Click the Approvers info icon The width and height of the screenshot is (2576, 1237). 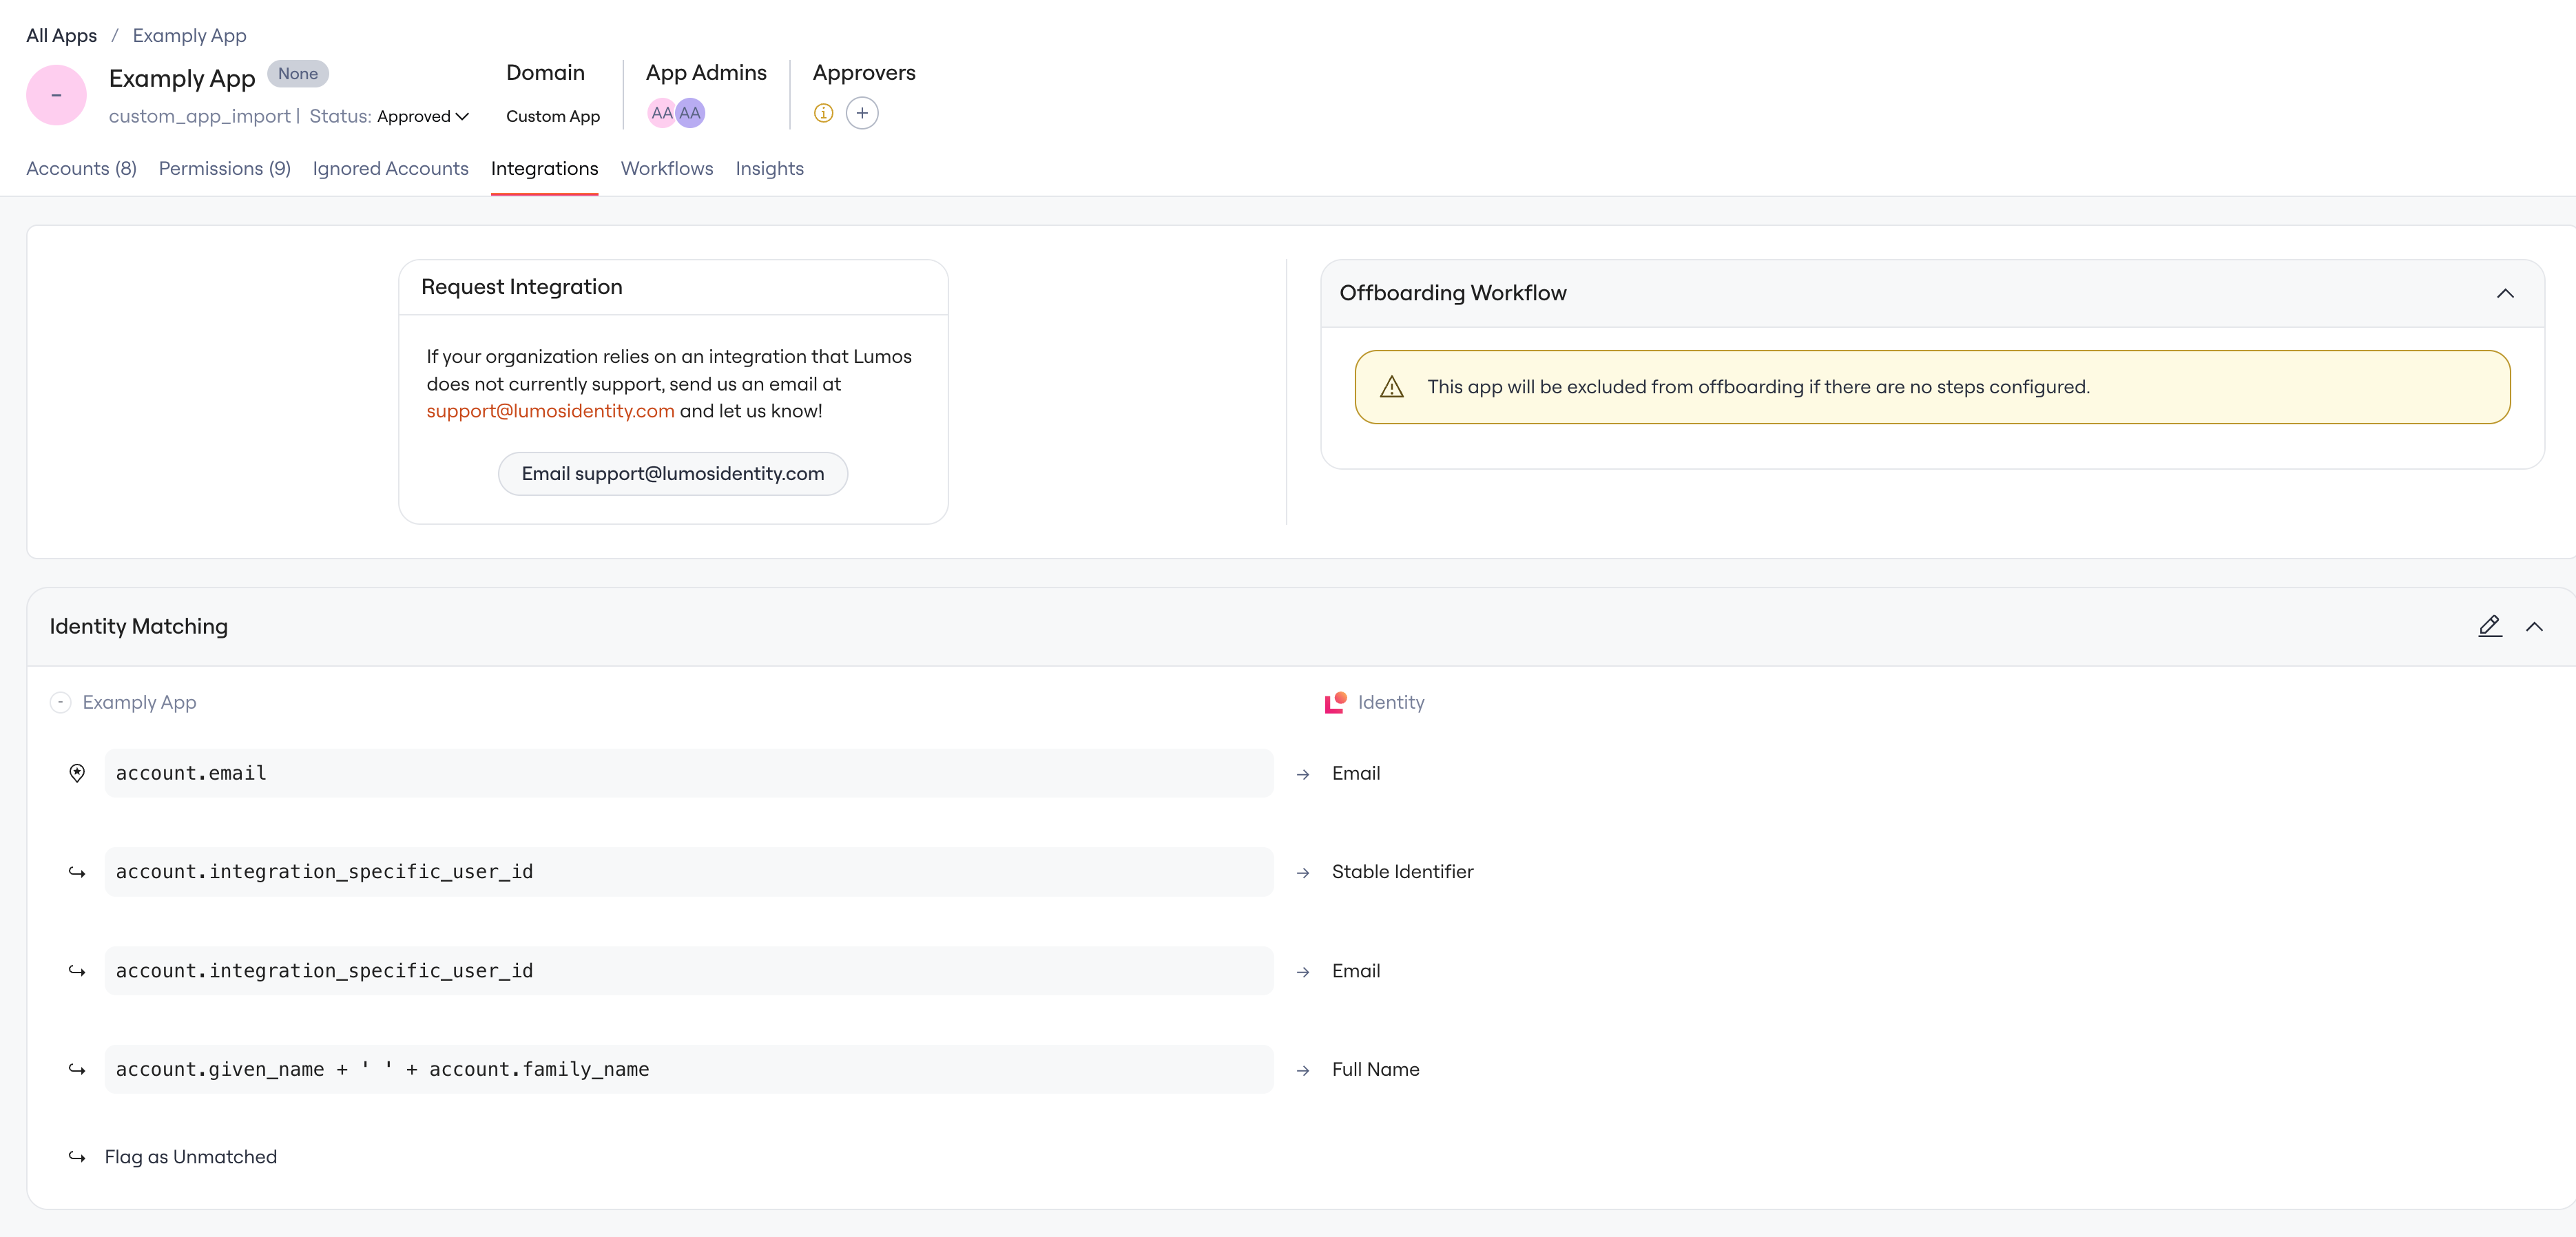pyautogui.click(x=823, y=113)
